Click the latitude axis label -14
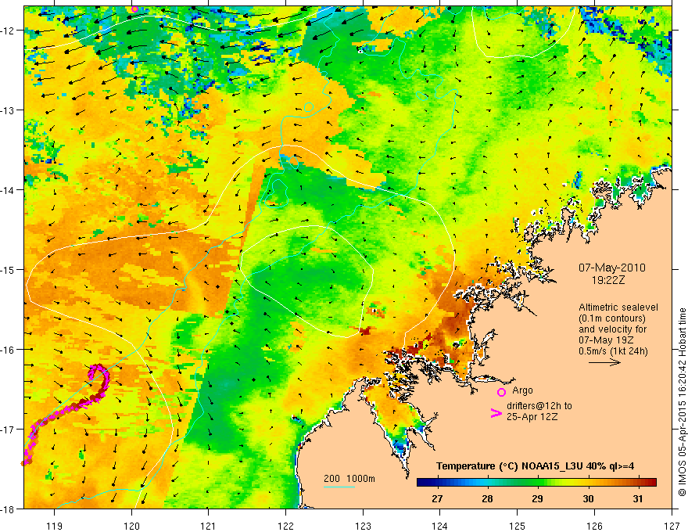688x532 pixels. (x=8, y=190)
